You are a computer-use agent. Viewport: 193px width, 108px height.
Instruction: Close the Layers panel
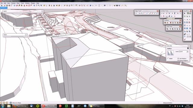tap(42, 11)
